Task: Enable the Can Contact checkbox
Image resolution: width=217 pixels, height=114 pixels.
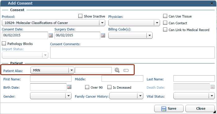Action: (165, 23)
